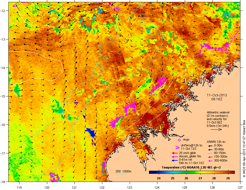Click the '-16' latitude axis label
The image size is (246, 190).
point(3,125)
